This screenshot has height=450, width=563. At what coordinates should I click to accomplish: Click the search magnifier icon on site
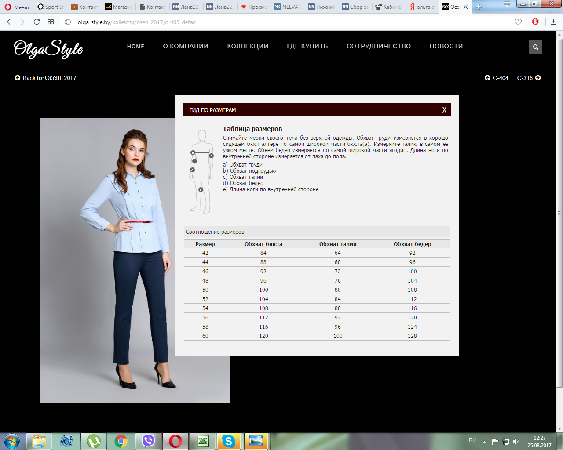pyautogui.click(x=535, y=47)
